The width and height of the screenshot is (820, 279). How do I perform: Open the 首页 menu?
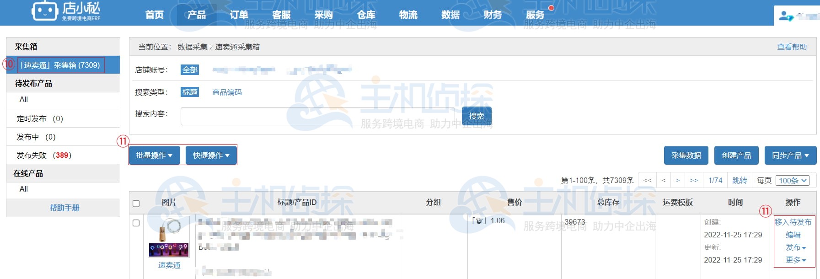coord(155,15)
